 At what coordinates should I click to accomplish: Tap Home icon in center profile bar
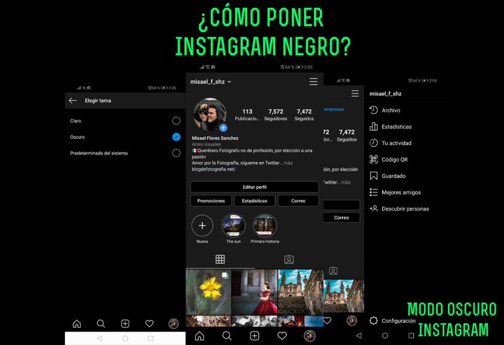pos(200,336)
